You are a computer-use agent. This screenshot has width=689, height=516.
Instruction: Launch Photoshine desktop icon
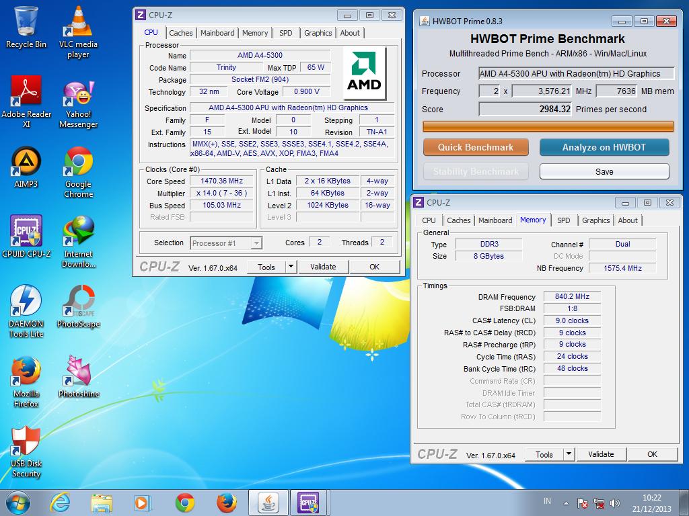click(78, 376)
